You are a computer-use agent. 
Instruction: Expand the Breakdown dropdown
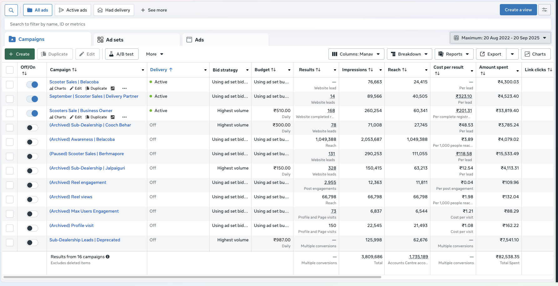pyautogui.click(x=409, y=54)
